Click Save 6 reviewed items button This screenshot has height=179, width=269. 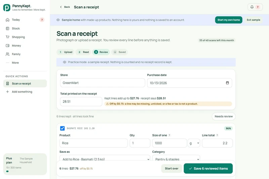[208, 169]
